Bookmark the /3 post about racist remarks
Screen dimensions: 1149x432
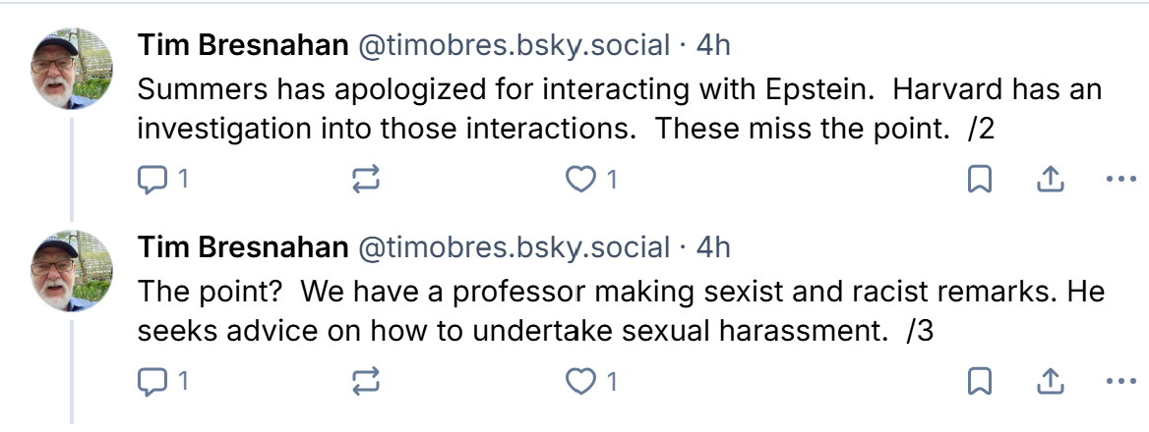[980, 381]
